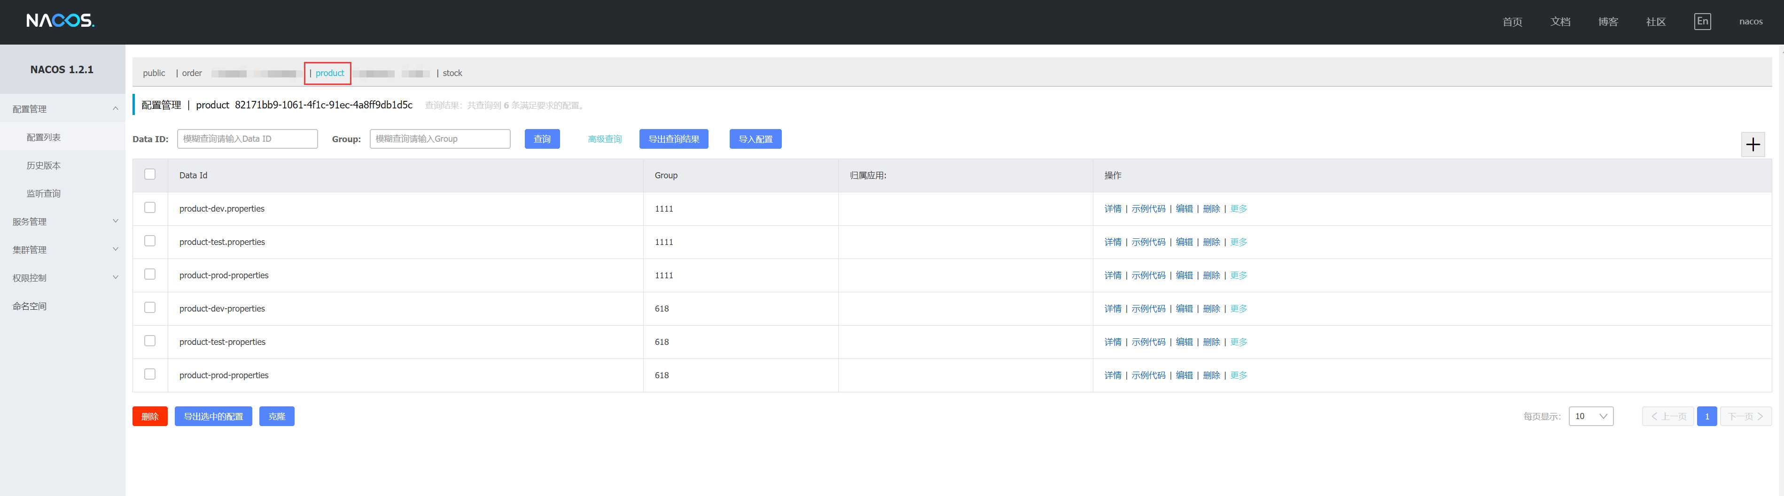Focus the Group search field

click(x=440, y=139)
